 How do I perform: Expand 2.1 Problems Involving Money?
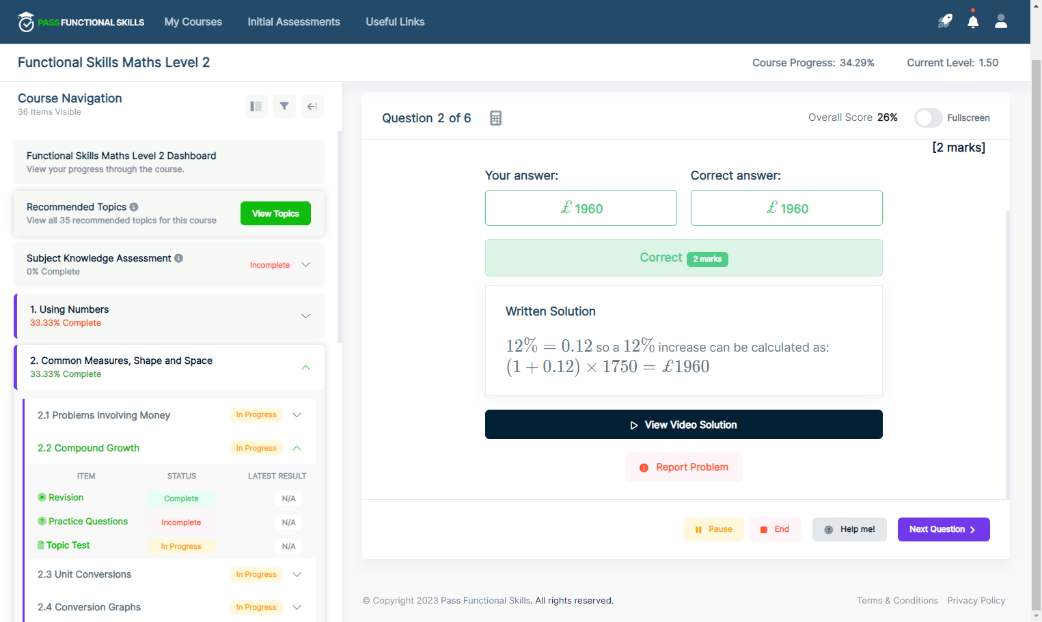pyautogui.click(x=297, y=415)
